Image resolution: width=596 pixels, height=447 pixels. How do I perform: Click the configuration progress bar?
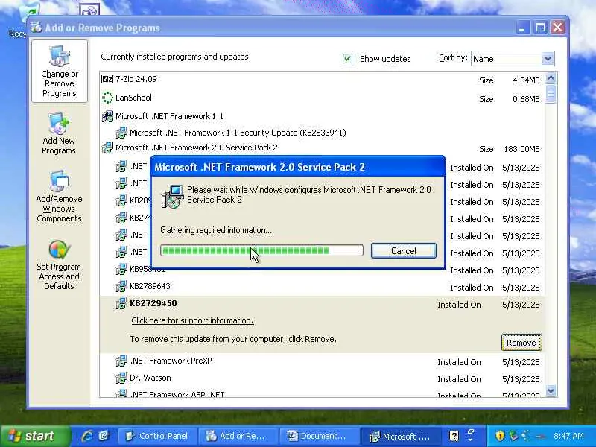point(261,250)
